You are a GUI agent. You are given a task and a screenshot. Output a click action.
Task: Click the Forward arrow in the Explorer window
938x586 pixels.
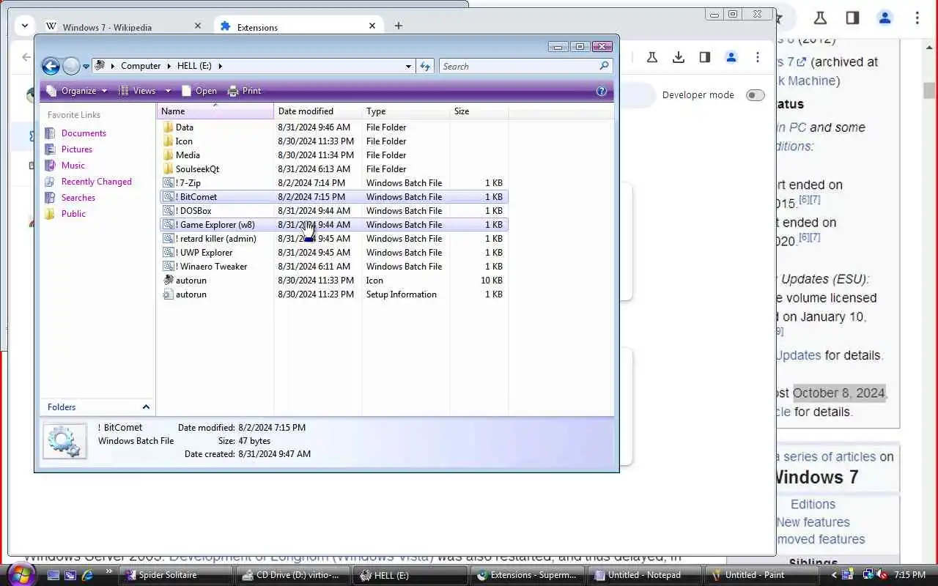[x=71, y=67]
